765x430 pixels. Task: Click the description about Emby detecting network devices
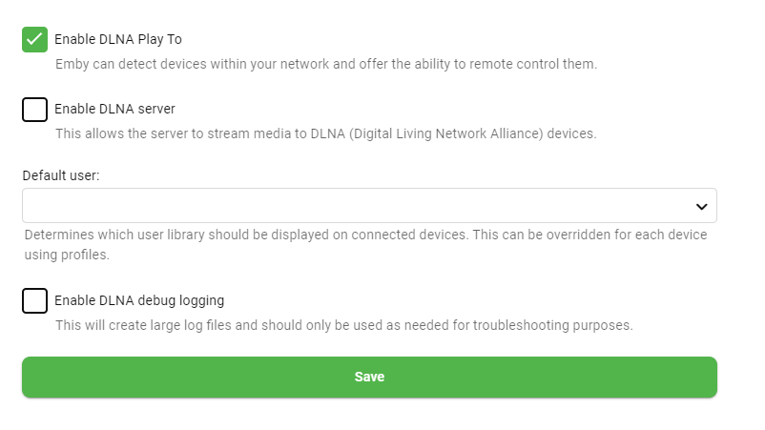[x=325, y=64]
